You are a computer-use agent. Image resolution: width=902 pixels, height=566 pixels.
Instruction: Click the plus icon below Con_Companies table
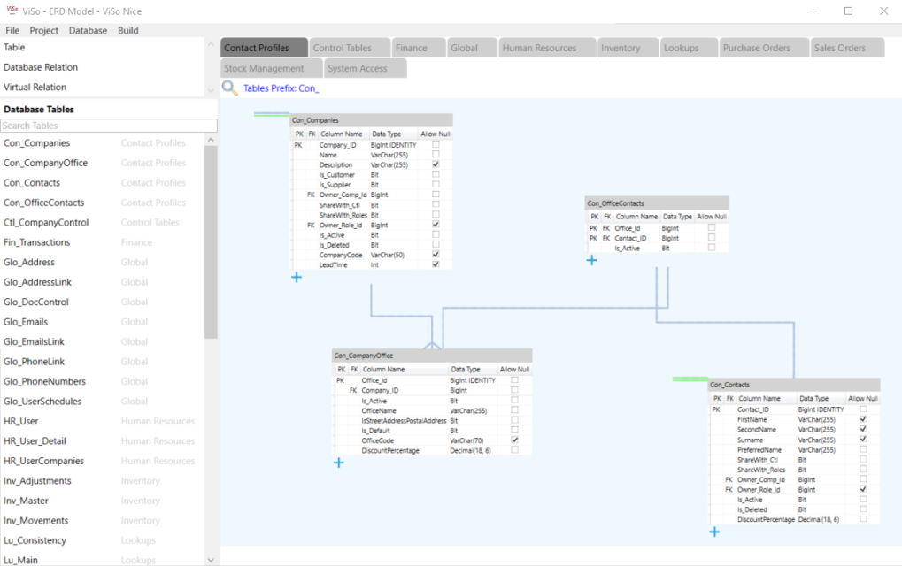point(297,277)
